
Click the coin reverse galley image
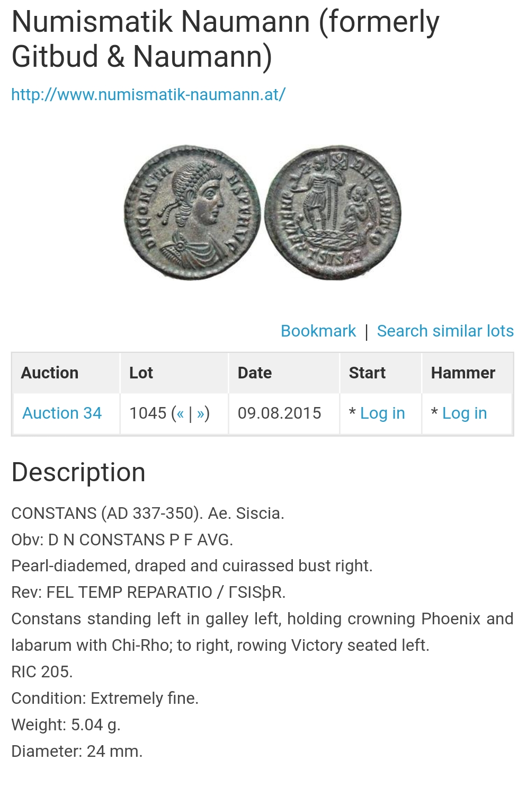(333, 213)
